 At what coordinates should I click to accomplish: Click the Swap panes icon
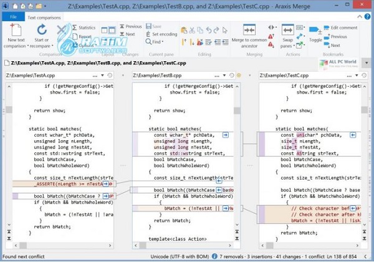pos(287,30)
